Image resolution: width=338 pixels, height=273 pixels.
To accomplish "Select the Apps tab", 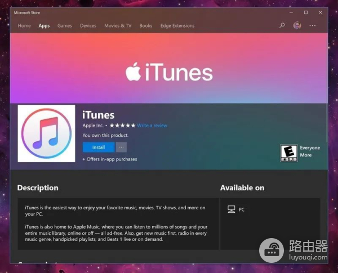I will click(44, 26).
